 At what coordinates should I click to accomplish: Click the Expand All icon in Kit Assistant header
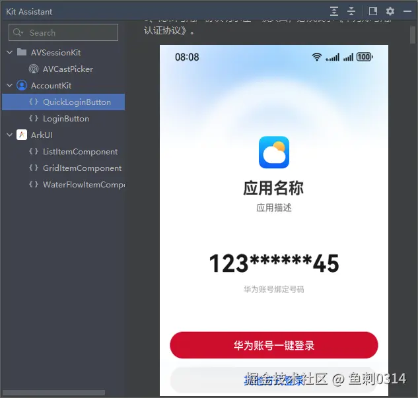[x=333, y=11]
